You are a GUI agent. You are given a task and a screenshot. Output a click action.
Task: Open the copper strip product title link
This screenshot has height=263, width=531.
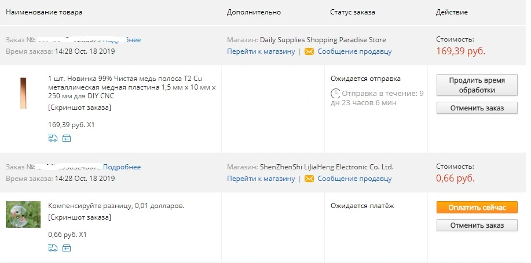coord(132,87)
